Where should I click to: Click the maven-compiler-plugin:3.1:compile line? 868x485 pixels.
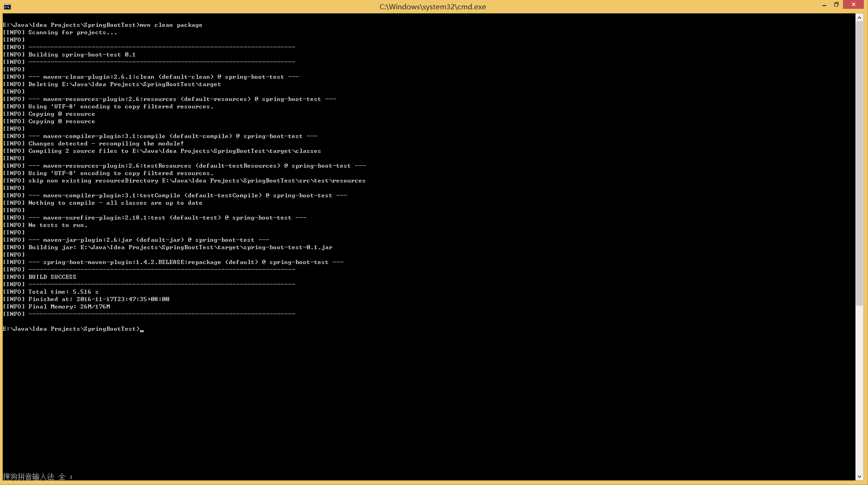(160, 136)
